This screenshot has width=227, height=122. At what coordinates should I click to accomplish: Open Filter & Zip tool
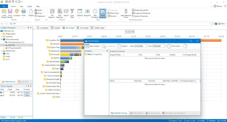click(x=113, y=13)
